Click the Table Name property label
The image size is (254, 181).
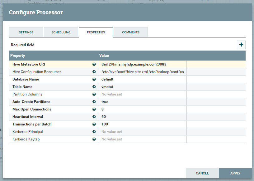click(x=22, y=87)
